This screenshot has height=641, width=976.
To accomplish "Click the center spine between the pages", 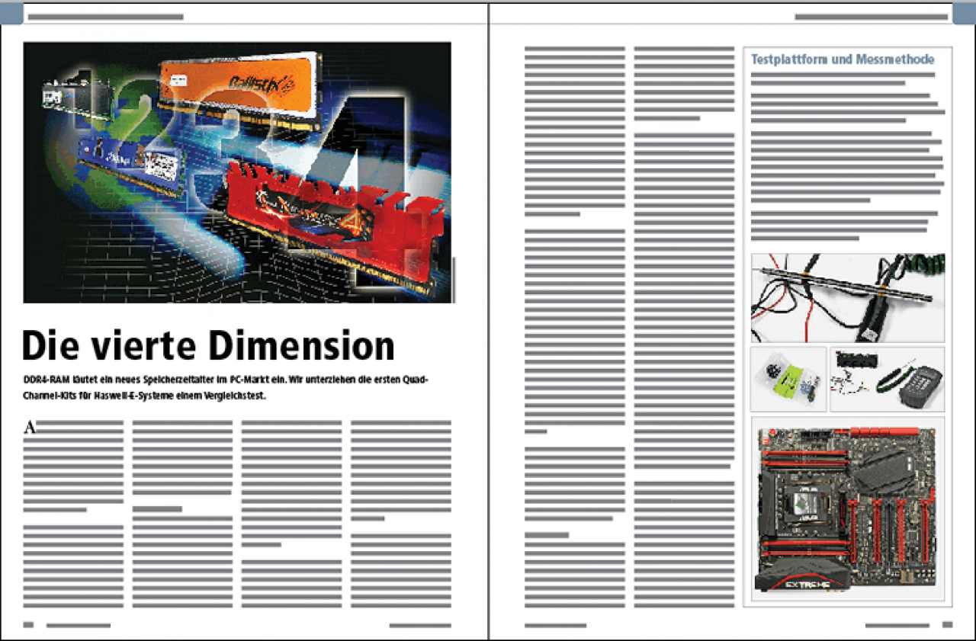I will (x=488, y=320).
